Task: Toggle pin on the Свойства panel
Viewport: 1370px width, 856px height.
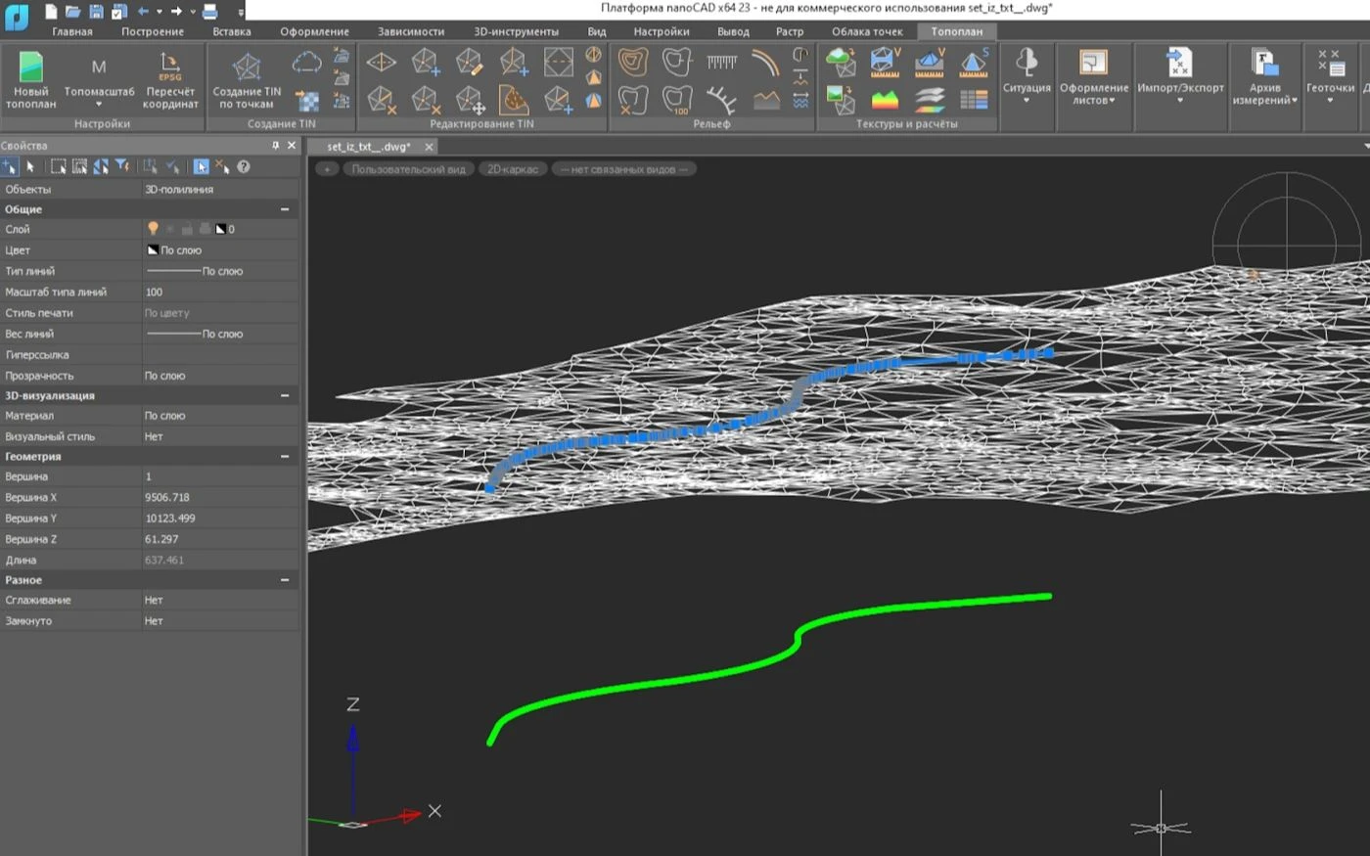Action: tap(275, 146)
